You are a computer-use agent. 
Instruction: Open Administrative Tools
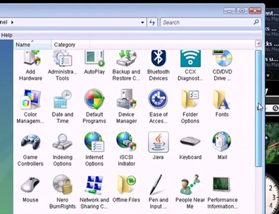[x=62, y=65]
